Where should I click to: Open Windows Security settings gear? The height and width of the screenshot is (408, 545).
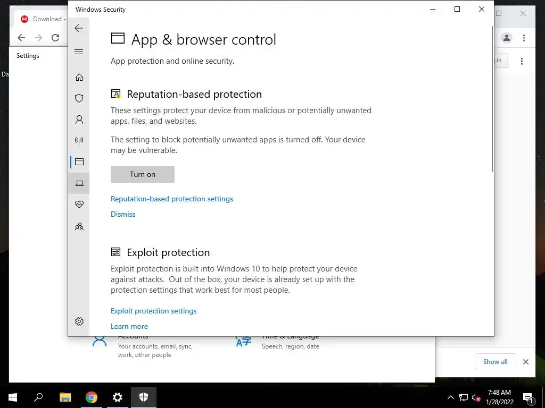(x=79, y=321)
